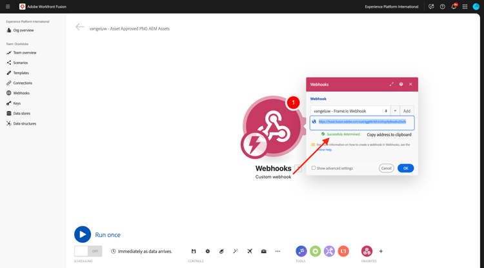484x268 pixels.
Task: Click Cancel in Webhooks dialog
Action: click(x=386, y=169)
